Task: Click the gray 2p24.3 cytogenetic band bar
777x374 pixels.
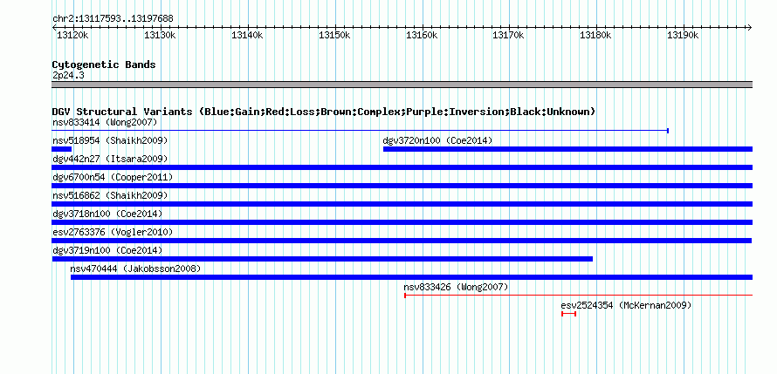Action: 402,85
